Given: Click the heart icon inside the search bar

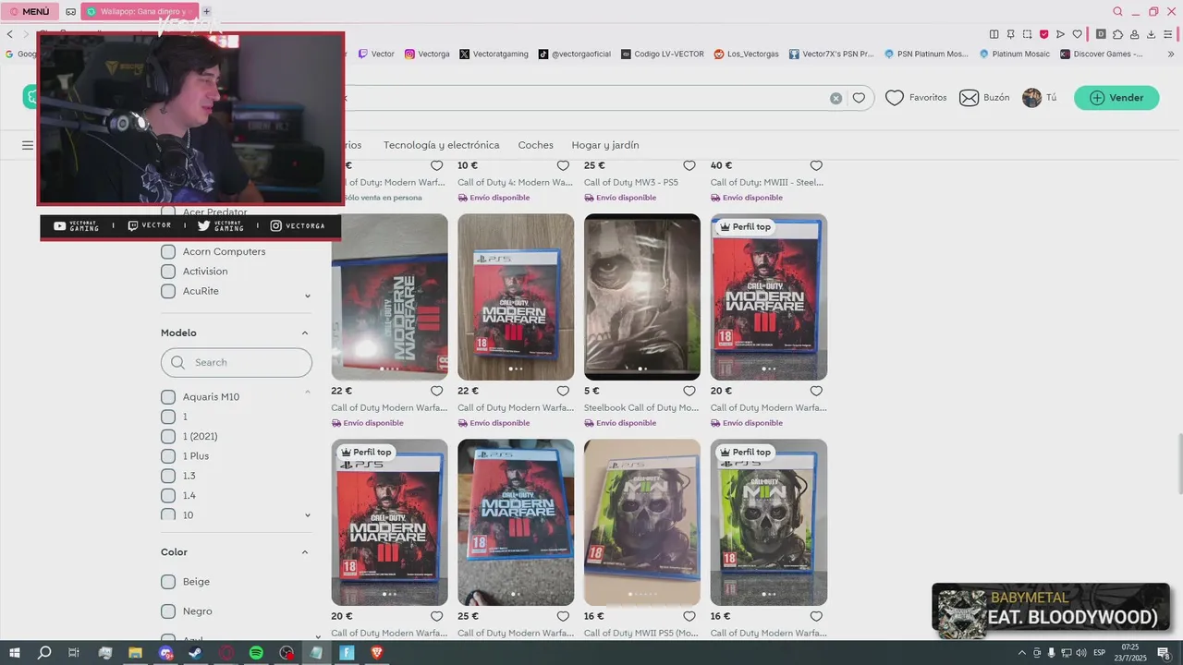Looking at the screenshot, I should [859, 98].
